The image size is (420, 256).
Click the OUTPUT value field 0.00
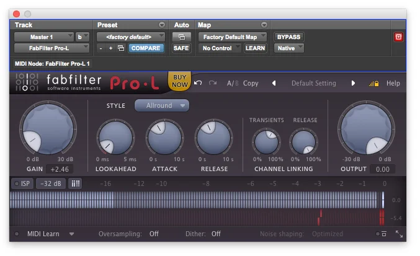(383, 169)
